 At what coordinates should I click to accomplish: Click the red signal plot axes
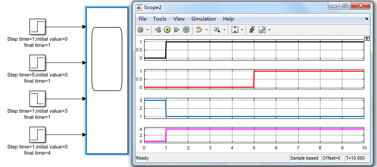pyautogui.click(x=254, y=79)
